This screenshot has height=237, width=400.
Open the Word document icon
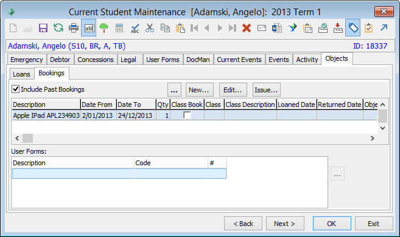277,28
